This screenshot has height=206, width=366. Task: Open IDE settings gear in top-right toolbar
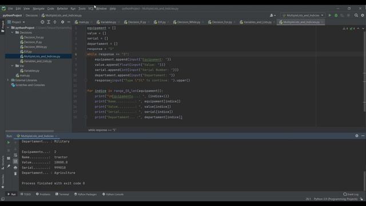[363, 15]
